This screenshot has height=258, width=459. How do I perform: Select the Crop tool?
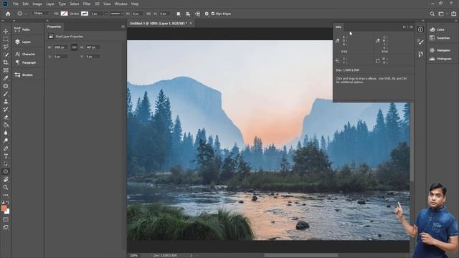point(6,62)
